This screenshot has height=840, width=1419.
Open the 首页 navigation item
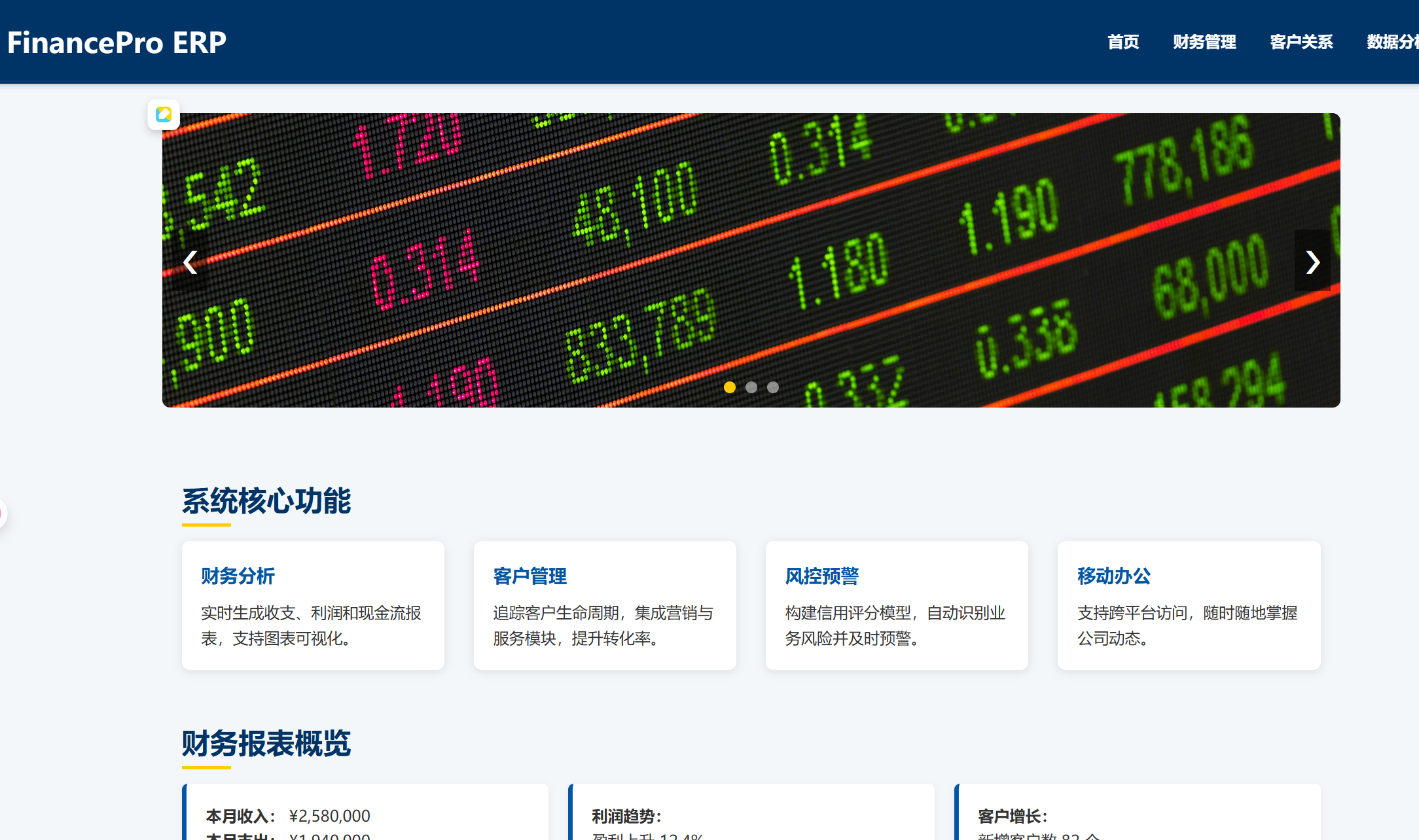pyautogui.click(x=1123, y=43)
